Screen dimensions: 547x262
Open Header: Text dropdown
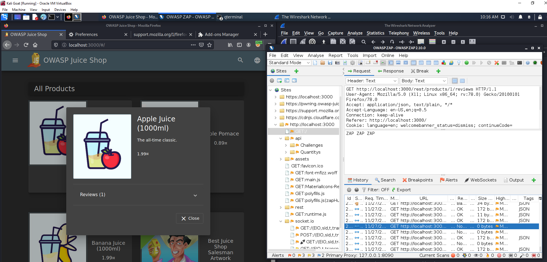(x=372, y=81)
